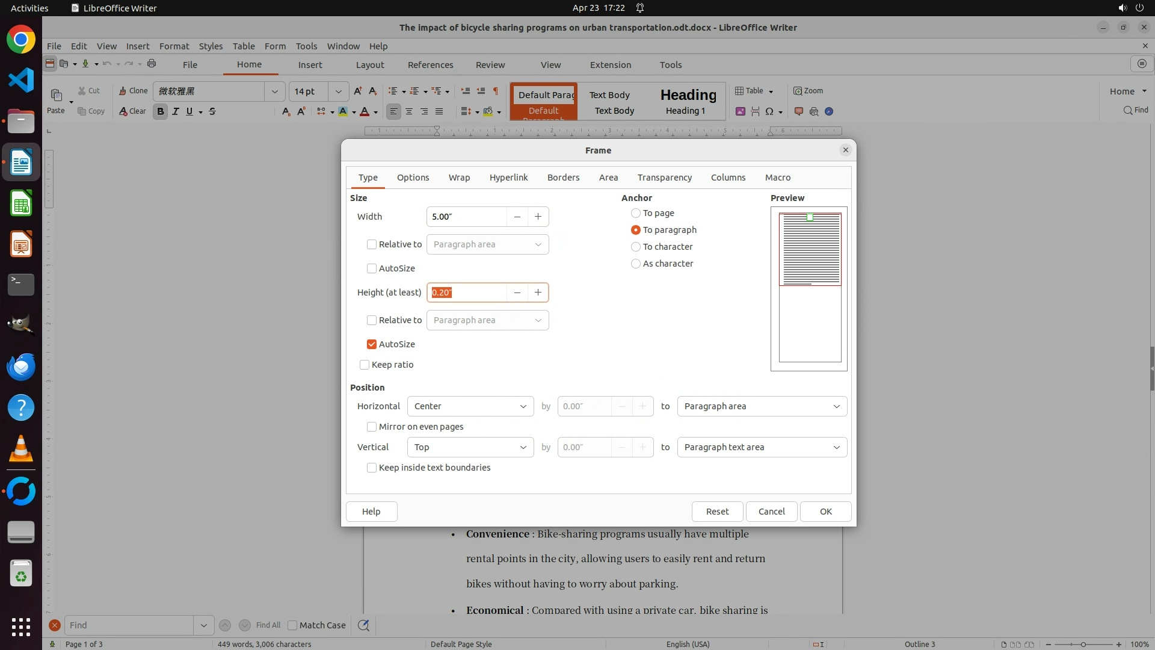Click the Print icon in toolbar
Viewport: 1155px width, 650px height.
[x=152, y=64]
